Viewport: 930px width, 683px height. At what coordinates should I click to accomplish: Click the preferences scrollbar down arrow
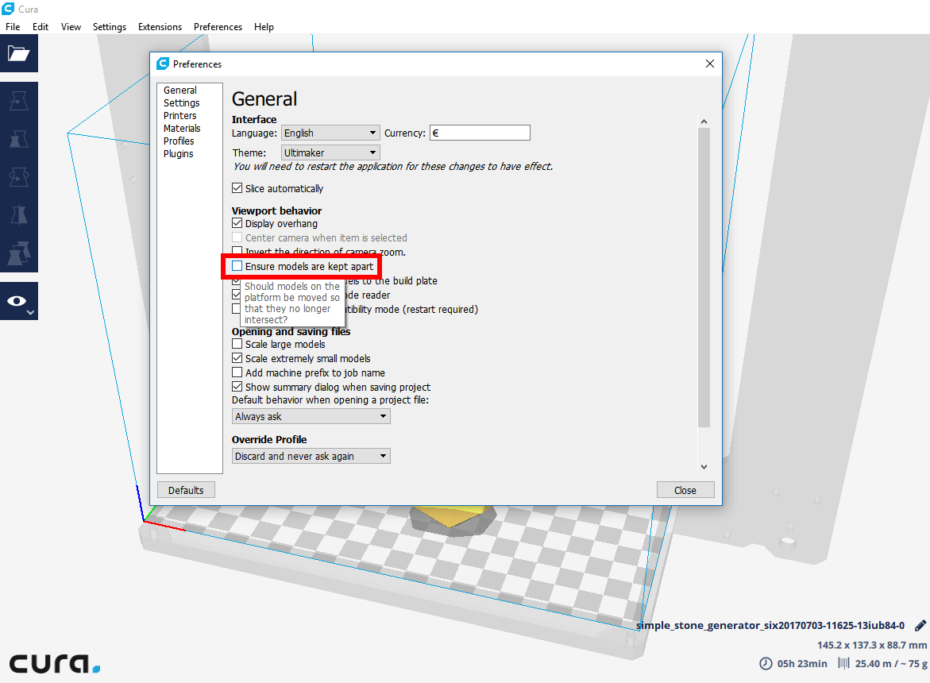704,467
